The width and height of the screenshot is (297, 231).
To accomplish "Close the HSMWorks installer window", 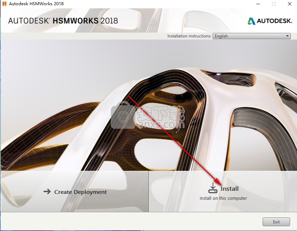I will pyautogui.click(x=290, y=4).
